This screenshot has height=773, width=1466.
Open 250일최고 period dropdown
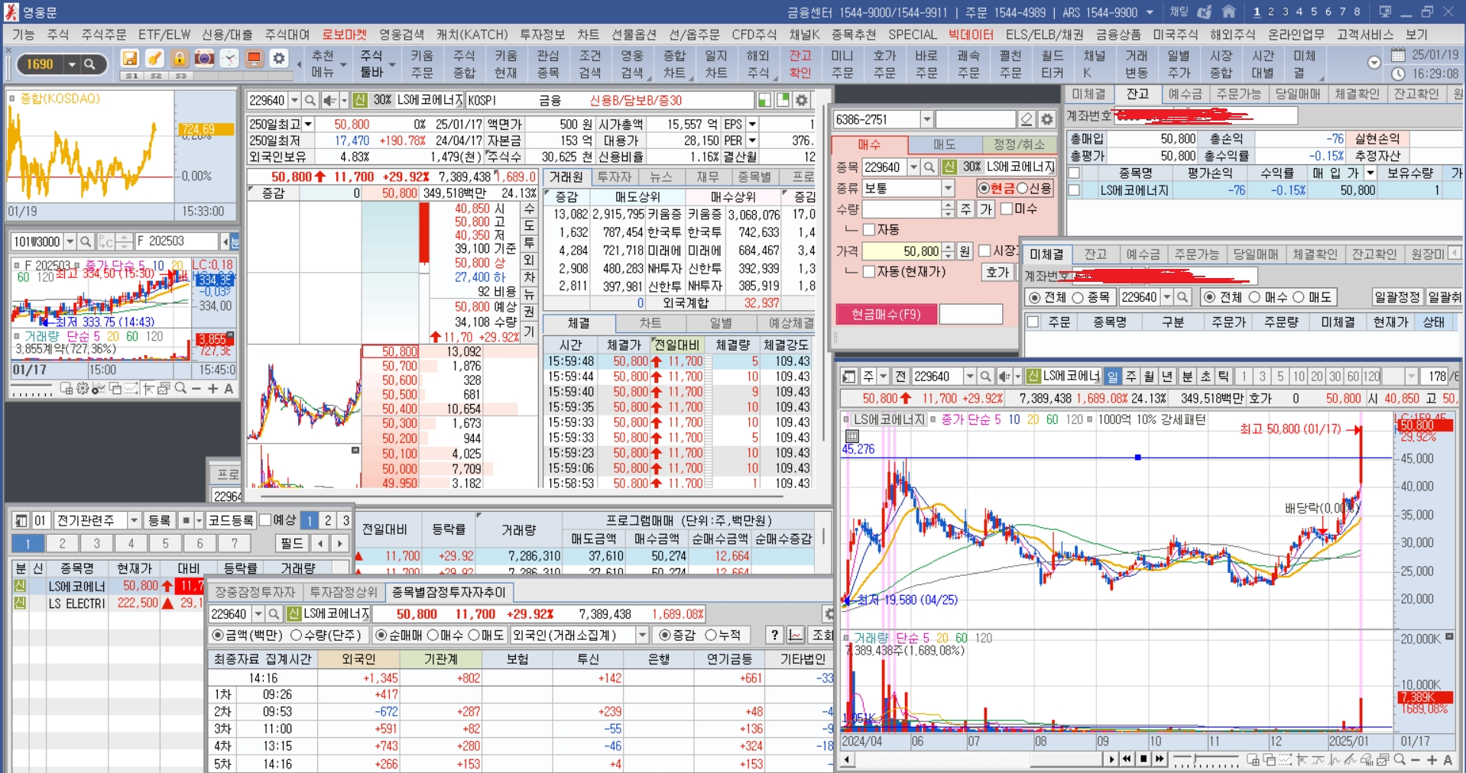[x=308, y=124]
